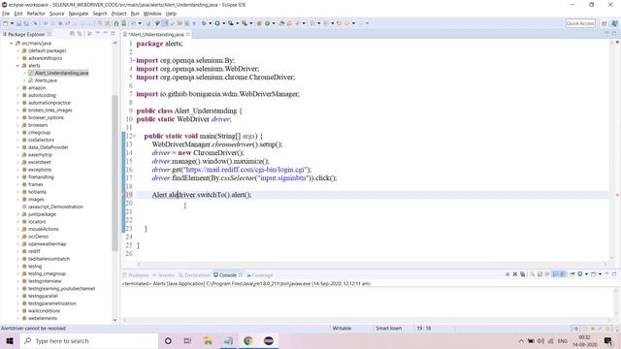621x349 pixels.
Task: Maximize the Package Explorer view
Action: pyautogui.click(x=114, y=34)
